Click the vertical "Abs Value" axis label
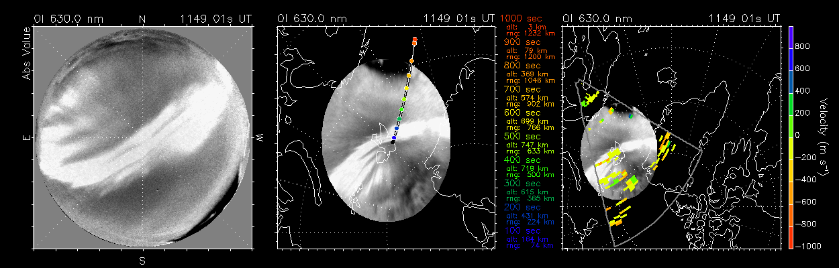 click(x=27, y=53)
